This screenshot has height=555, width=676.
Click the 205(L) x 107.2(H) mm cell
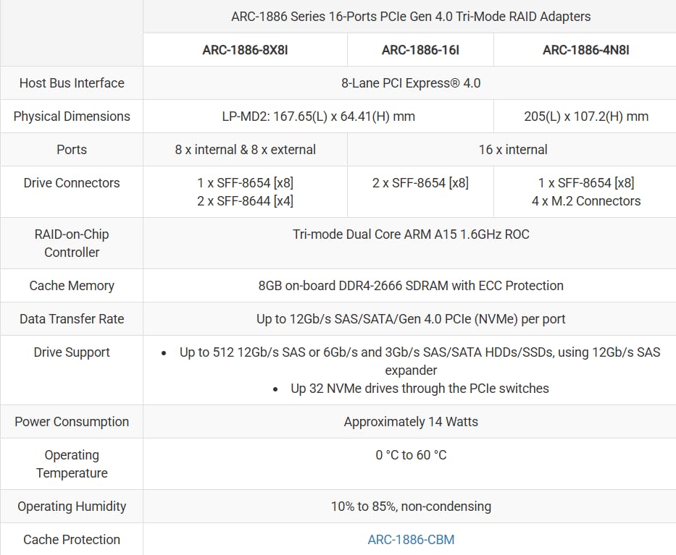pos(585,116)
